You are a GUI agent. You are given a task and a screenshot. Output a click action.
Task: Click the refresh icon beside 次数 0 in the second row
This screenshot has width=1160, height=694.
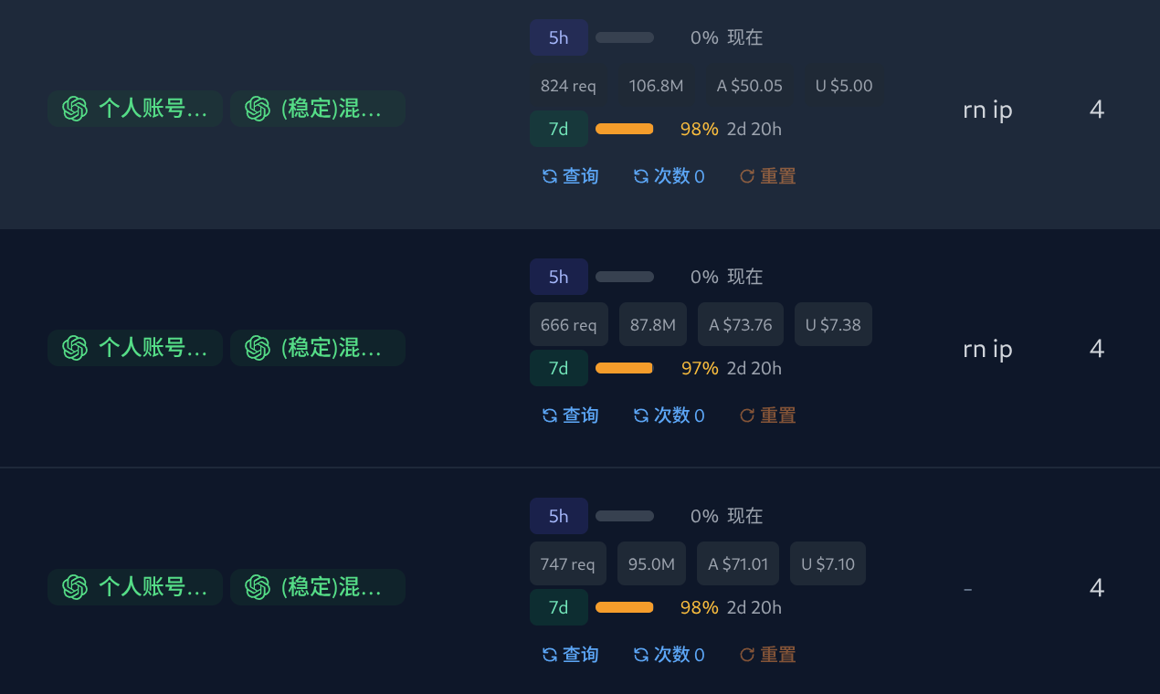pyautogui.click(x=641, y=415)
